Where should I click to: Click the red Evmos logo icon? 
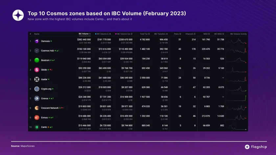36,118
